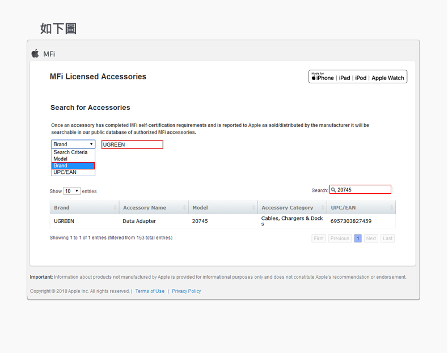Image resolution: width=448 pixels, height=353 pixels.
Task: Choose the highlighted Brand option in the list
Action: tap(73, 166)
